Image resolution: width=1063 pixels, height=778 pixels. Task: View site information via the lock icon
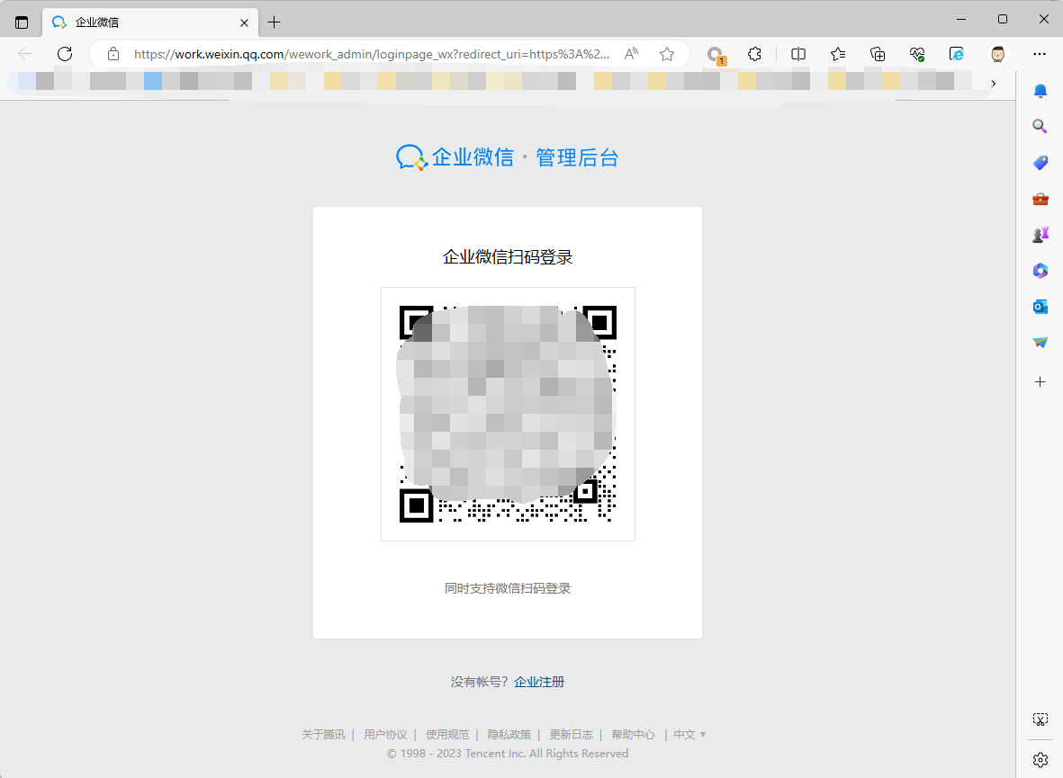pyautogui.click(x=113, y=54)
